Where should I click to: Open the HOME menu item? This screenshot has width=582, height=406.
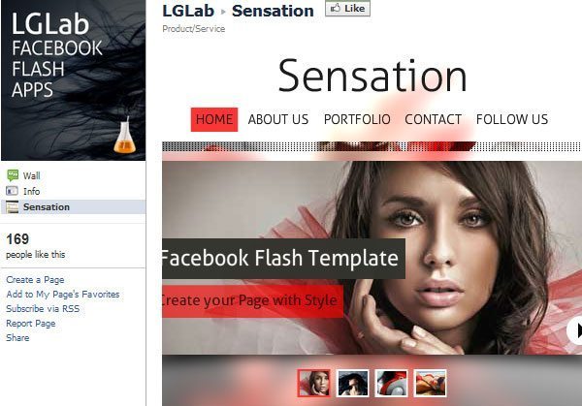pos(214,119)
